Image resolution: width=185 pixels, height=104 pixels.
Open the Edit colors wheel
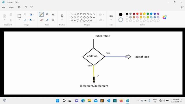click(x=164, y=17)
